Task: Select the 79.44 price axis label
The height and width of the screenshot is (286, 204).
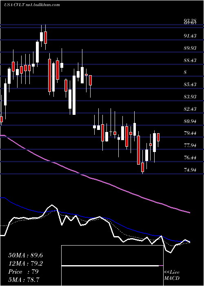Action: click(x=190, y=133)
